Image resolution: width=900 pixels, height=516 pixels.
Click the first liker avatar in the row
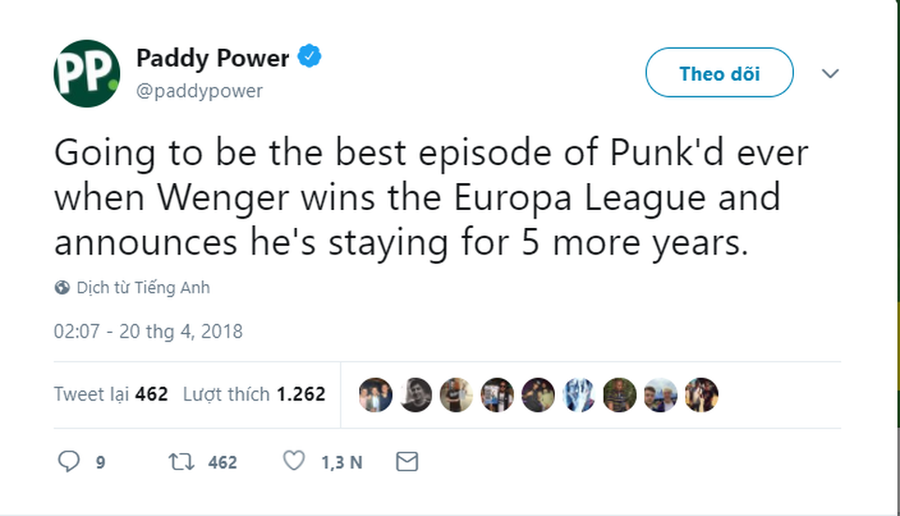tap(376, 395)
